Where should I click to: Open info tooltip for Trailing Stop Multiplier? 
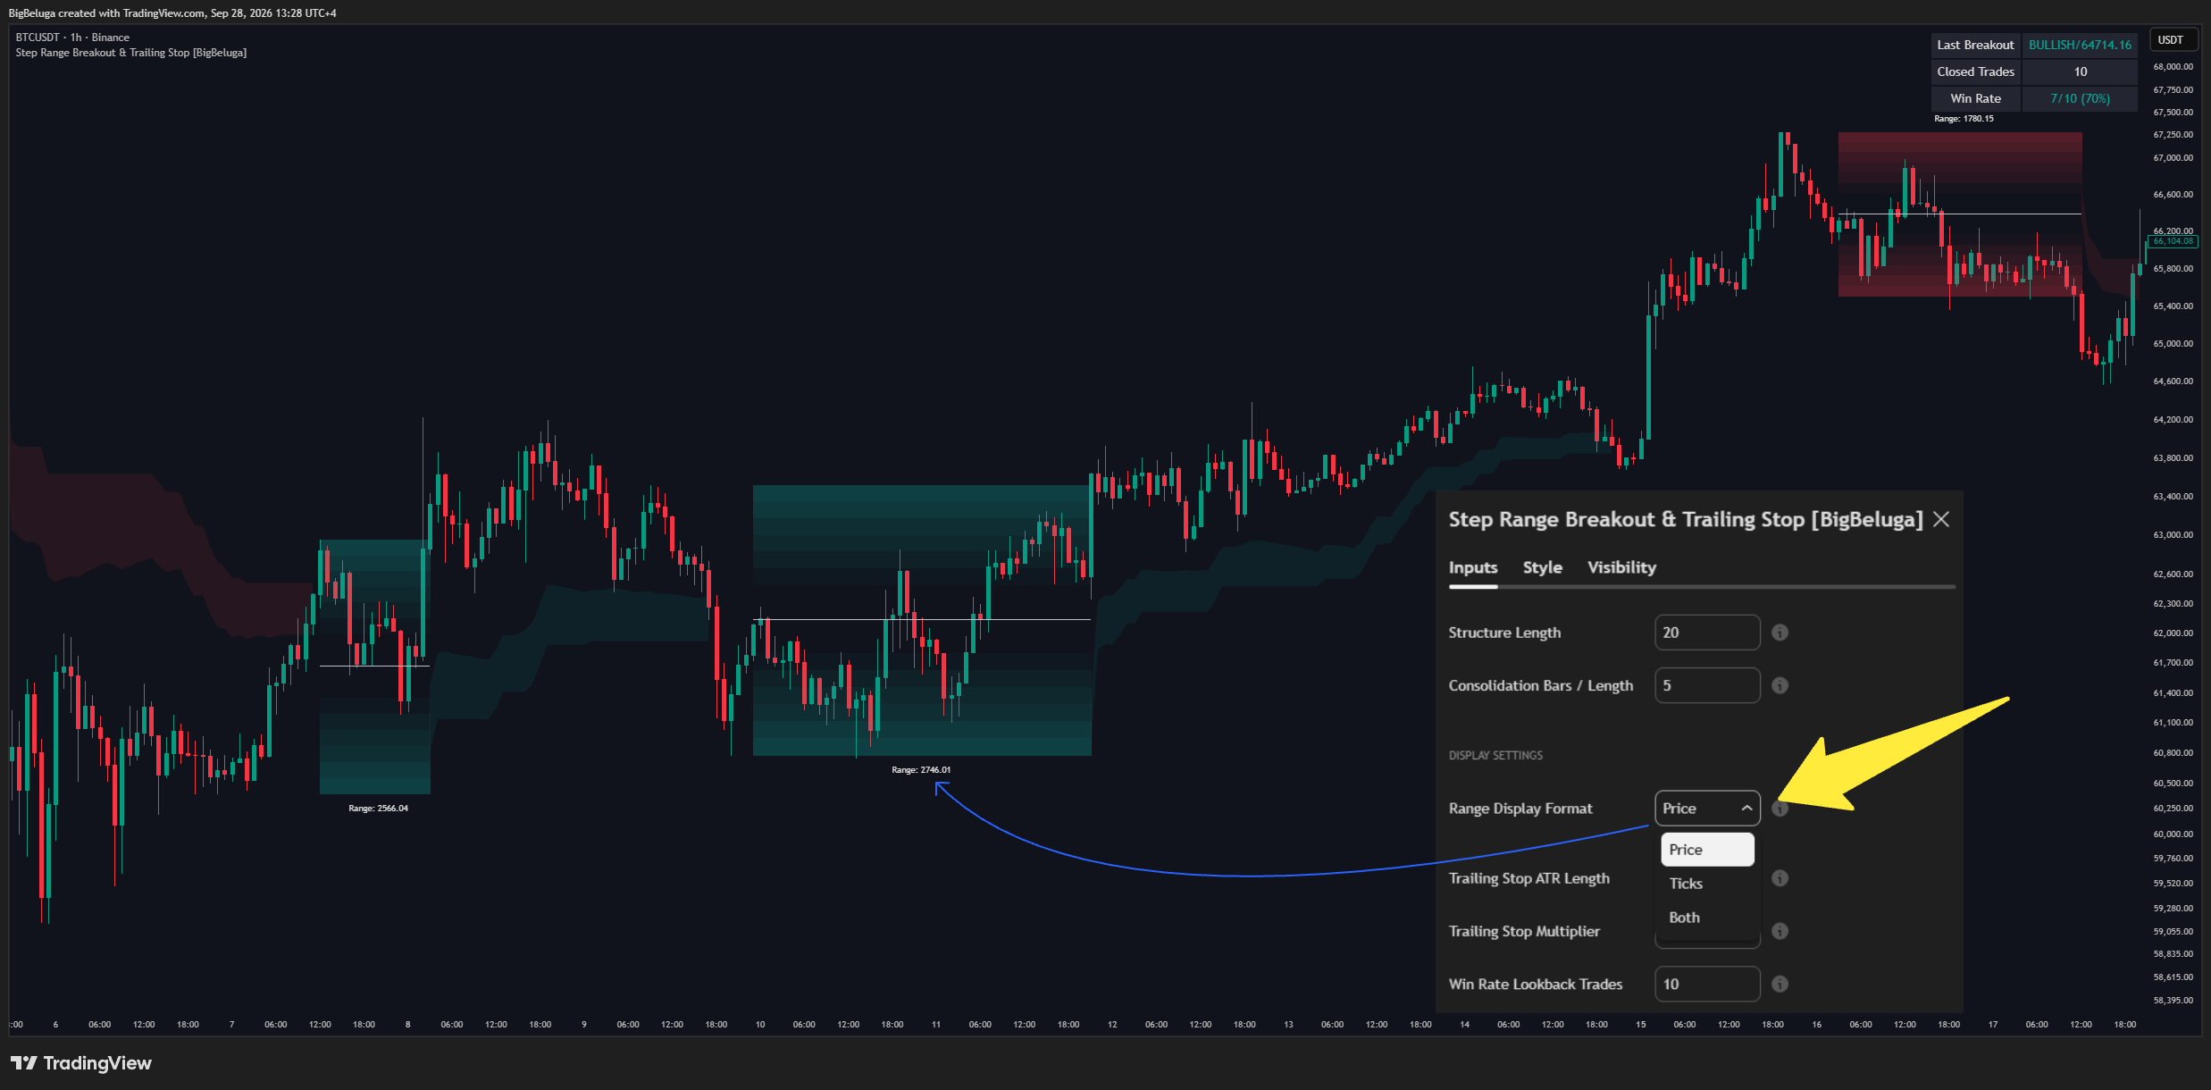tap(1780, 931)
